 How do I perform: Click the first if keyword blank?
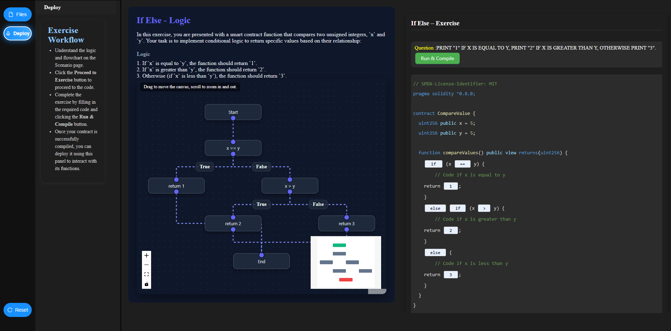click(x=434, y=164)
